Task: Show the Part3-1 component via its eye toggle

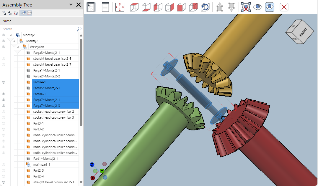Action: pyautogui.click(x=3, y=123)
